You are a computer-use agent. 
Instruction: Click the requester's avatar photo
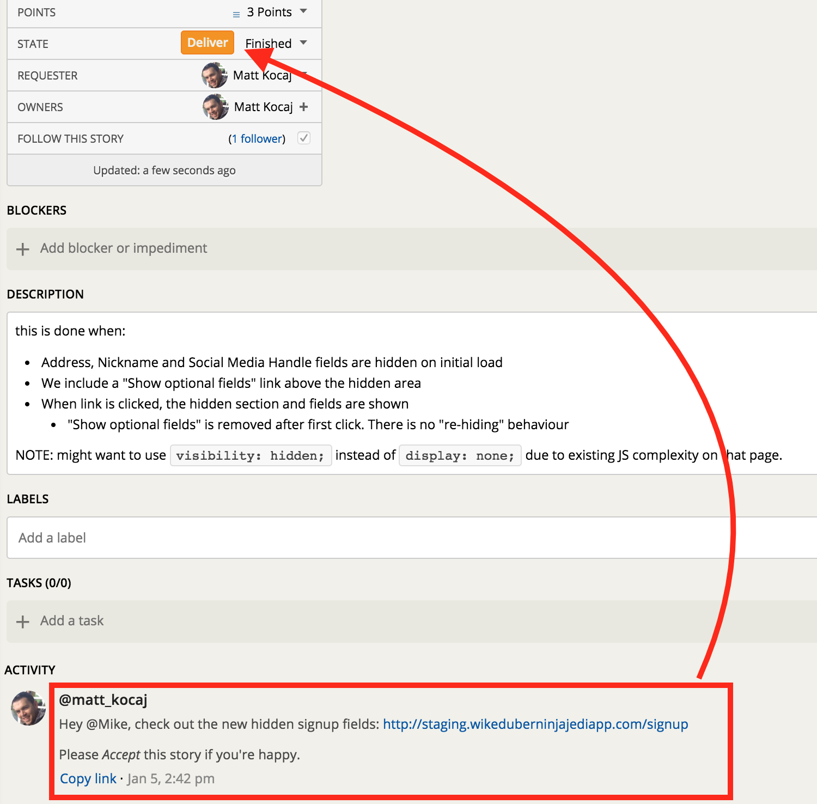click(x=215, y=75)
